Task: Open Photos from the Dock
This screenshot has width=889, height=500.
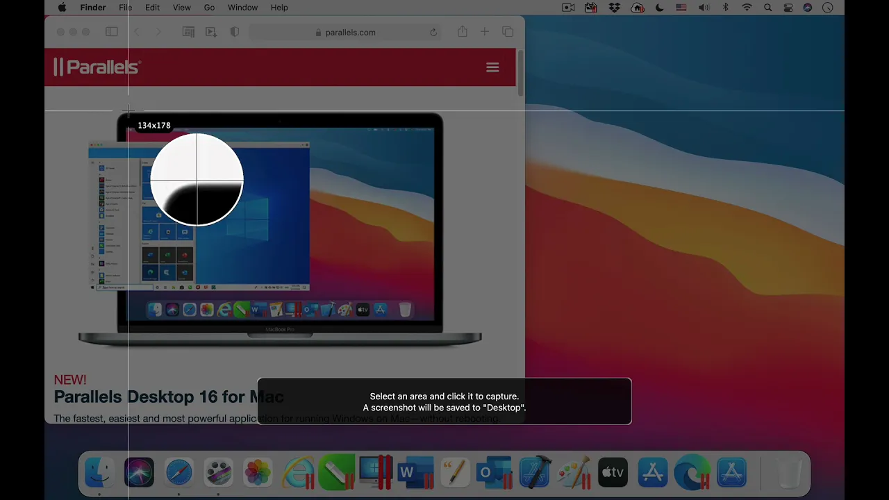Action: (x=258, y=473)
